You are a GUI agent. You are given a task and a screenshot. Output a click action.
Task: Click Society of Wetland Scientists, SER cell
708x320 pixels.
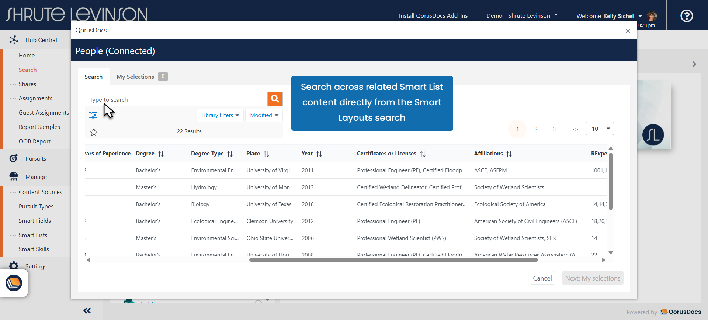pyautogui.click(x=515, y=238)
